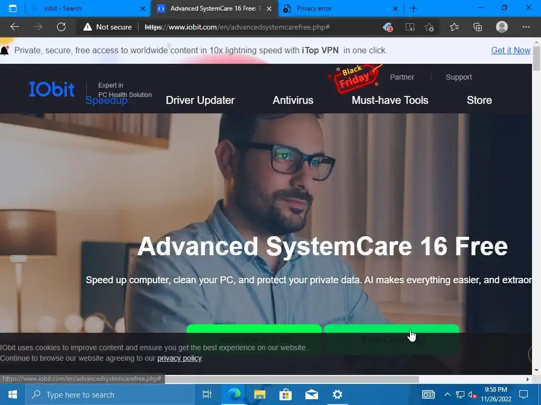Open the tab actions menu icon
Screen dimensions: 541x405
[13, 8]
